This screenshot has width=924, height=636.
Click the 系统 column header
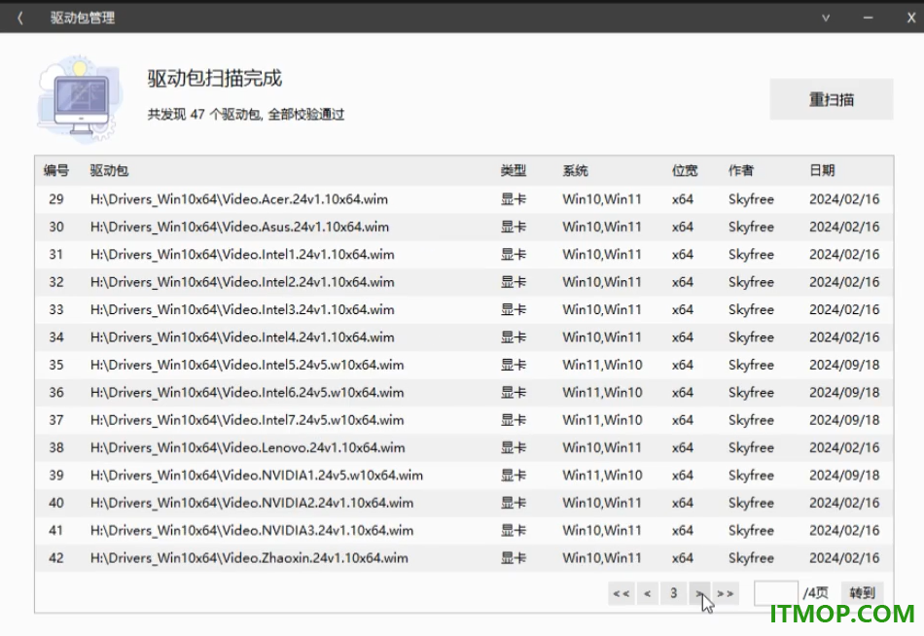[x=575, y=171]
